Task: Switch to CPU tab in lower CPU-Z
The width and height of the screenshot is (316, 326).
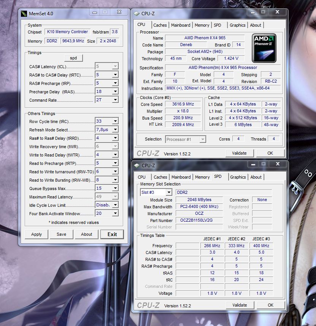Action: (x=141, y=177)
